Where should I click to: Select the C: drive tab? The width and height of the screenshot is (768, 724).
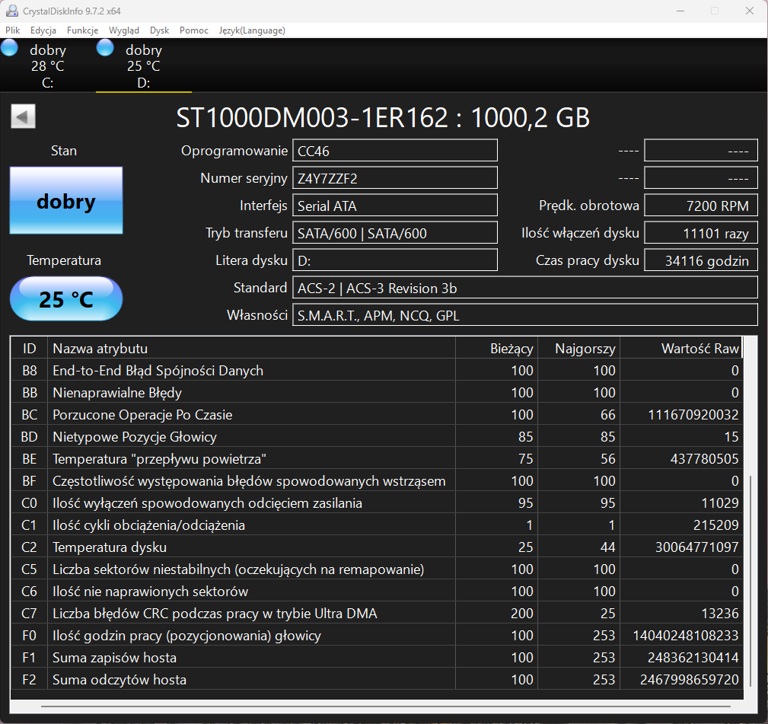coord(48,66)
